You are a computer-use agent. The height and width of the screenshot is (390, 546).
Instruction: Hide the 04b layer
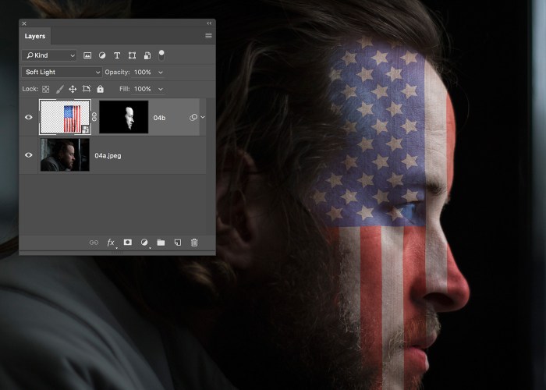tap(29, 117)
